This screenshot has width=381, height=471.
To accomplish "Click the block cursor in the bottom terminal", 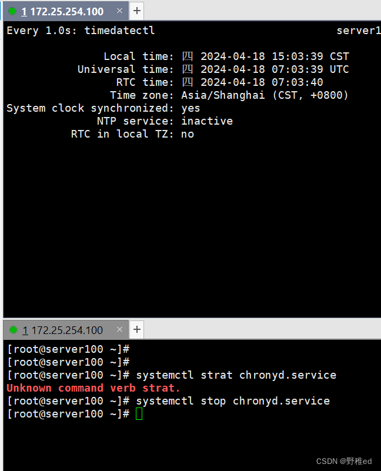I will click(139, 415).
